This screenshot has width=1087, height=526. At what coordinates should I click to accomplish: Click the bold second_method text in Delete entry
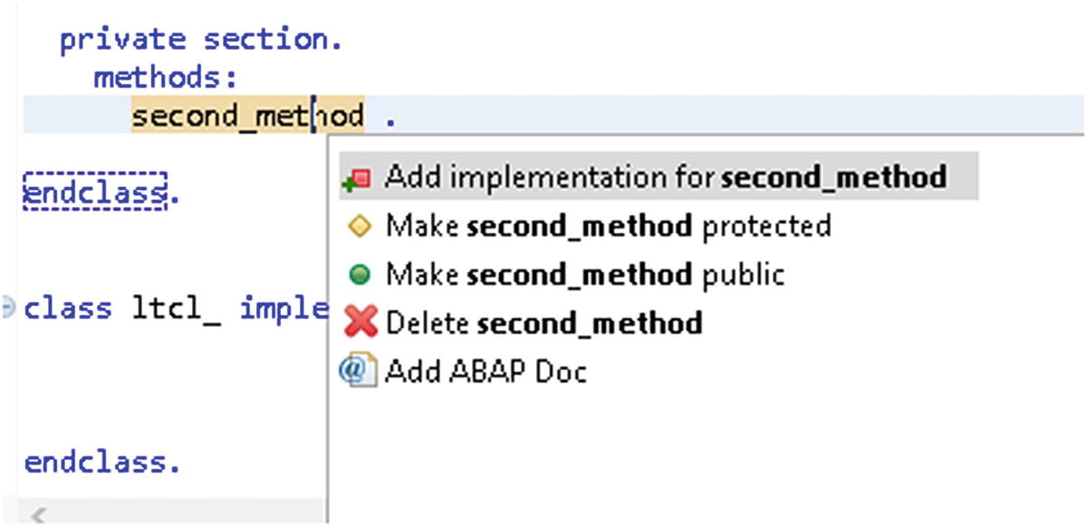(589, 322)
